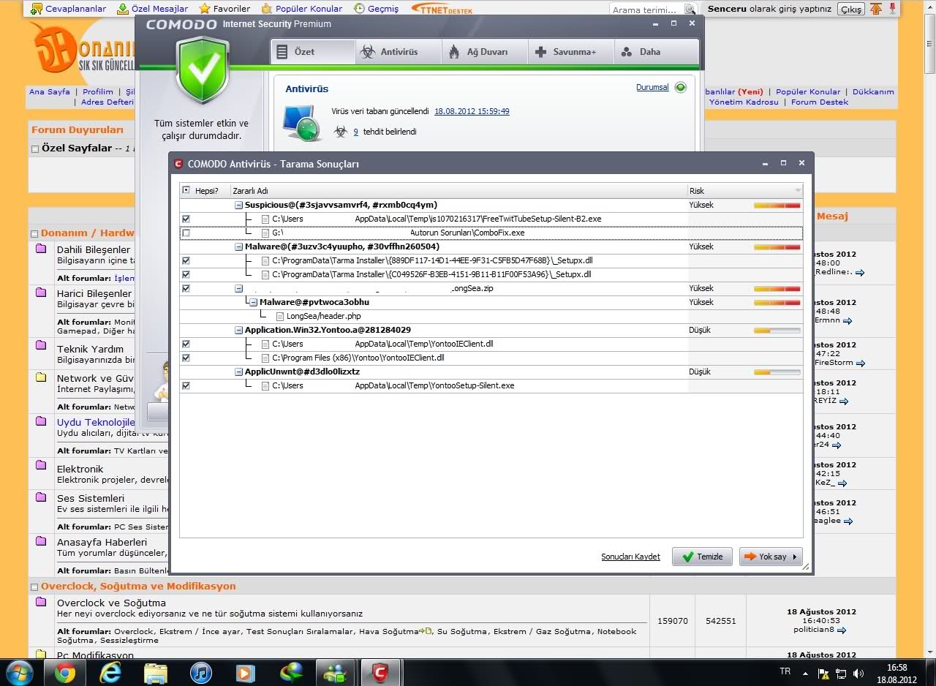936x686 pixels.
Task: Open the Windows Start menu
Action: click(x=18, y=672)
